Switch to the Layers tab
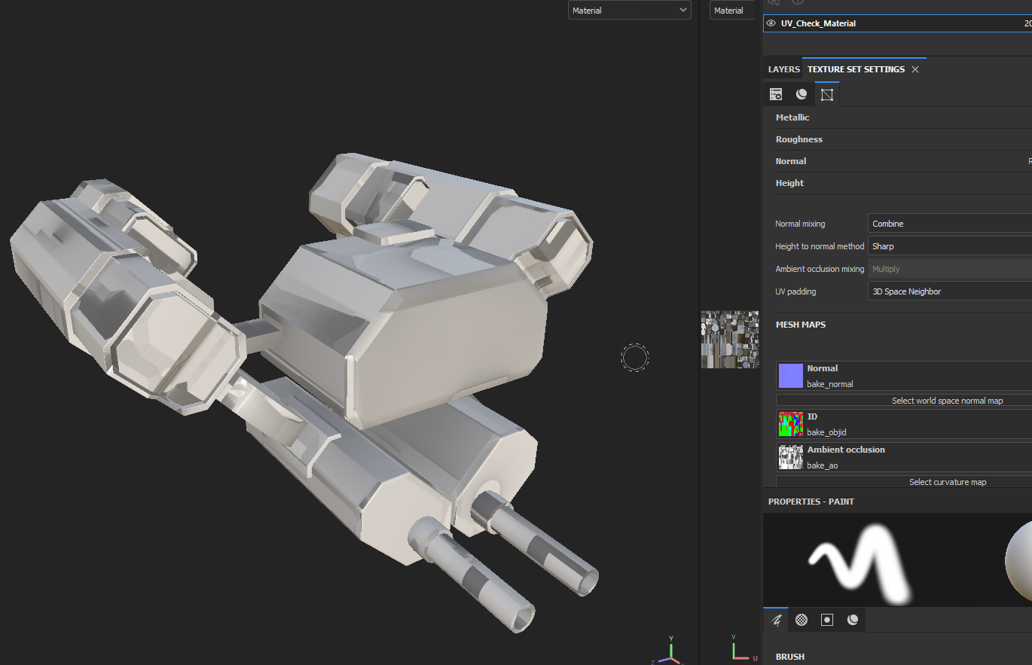Viewport: 1032px width, 665px height. [783, 69]
